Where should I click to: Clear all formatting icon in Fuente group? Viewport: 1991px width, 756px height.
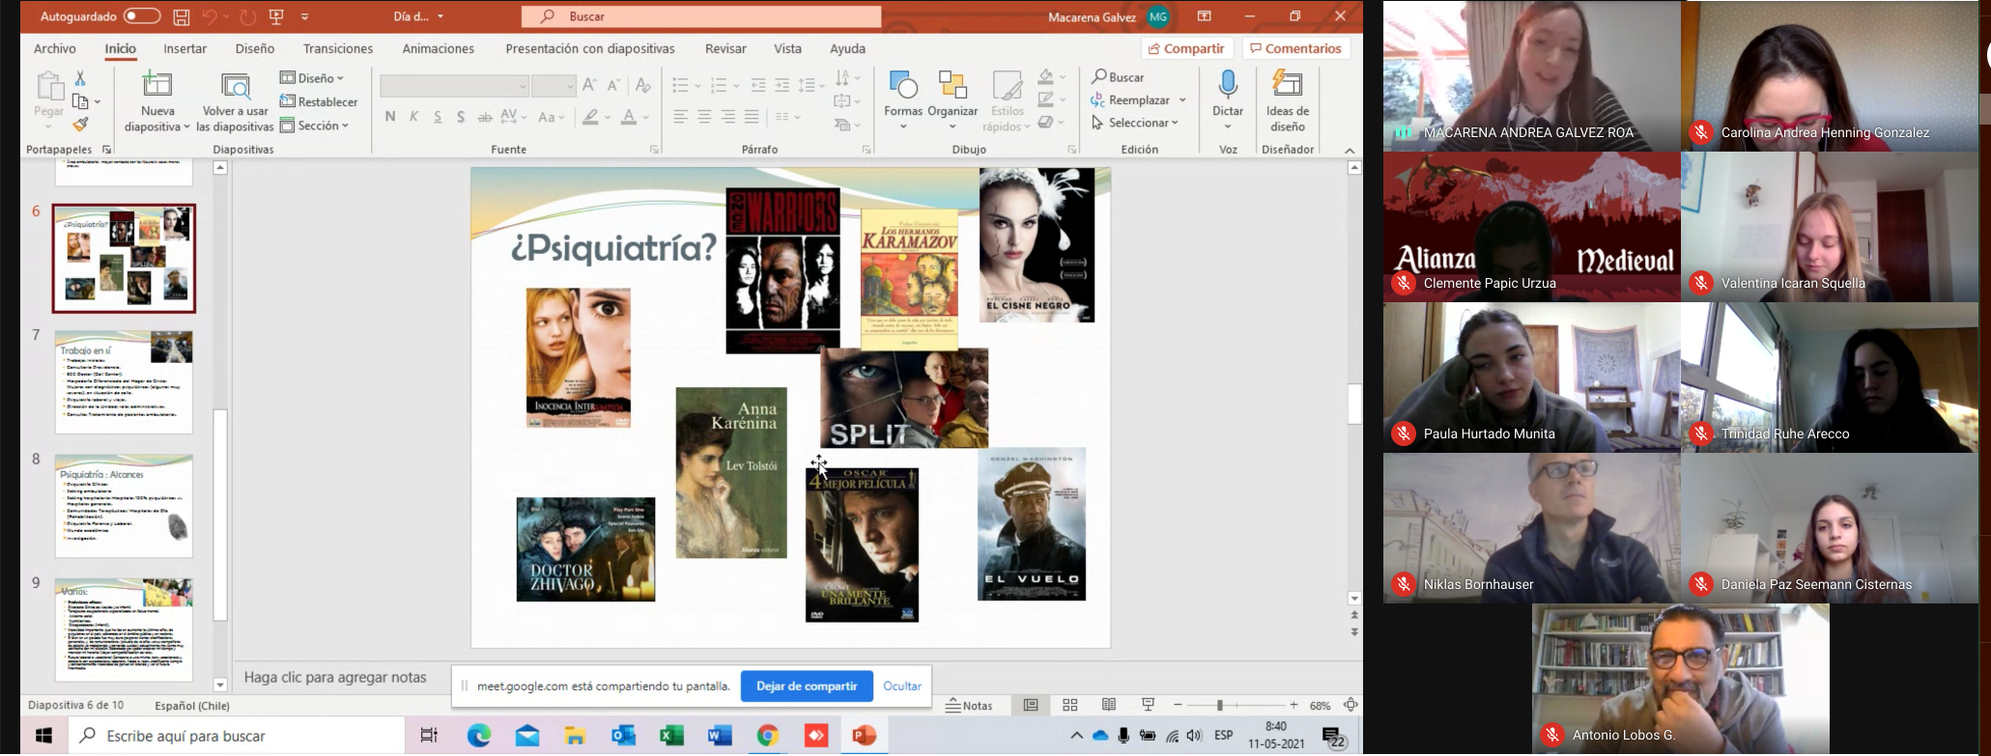pos(642,85)
